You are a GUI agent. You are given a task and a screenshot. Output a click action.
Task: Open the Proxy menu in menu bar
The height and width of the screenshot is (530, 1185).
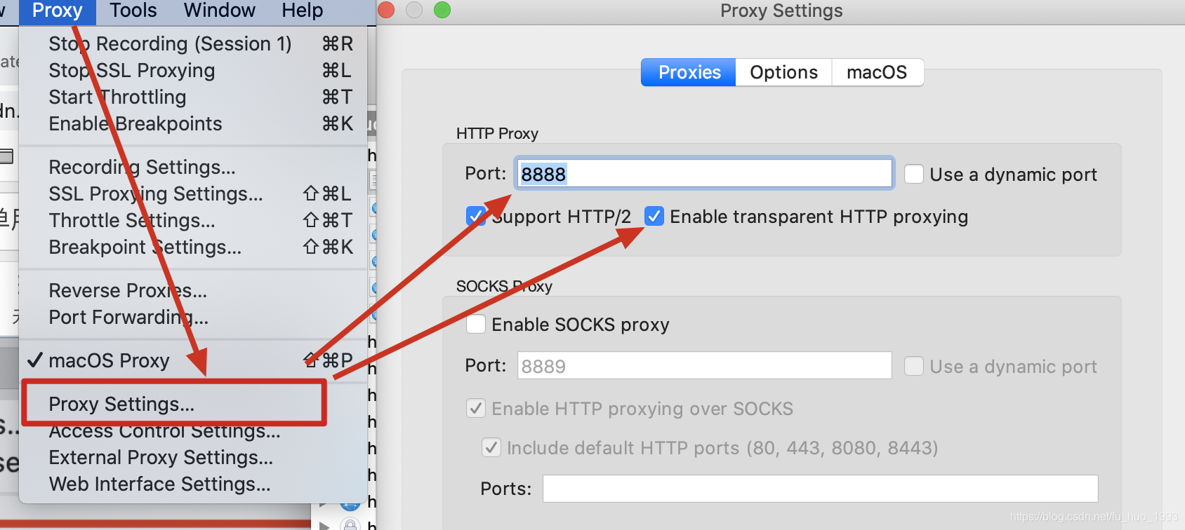[57, 11]
